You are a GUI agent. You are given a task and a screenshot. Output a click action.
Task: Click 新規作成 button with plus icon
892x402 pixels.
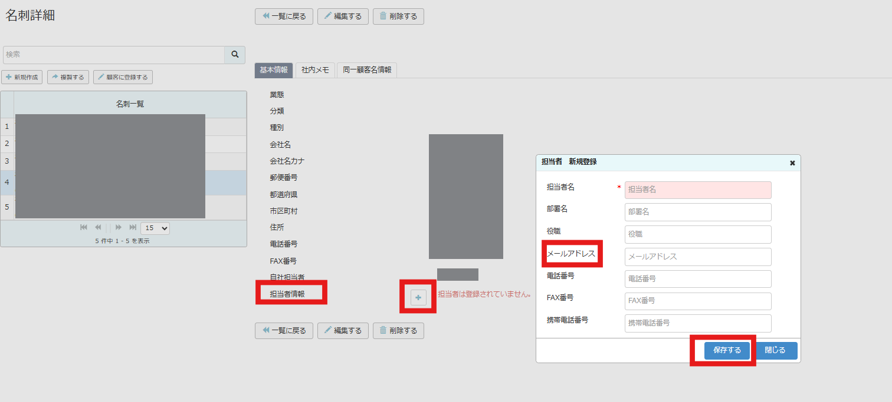[x=22, y=77]
